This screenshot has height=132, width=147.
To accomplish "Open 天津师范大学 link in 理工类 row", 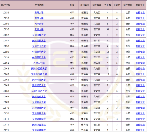I will coord(39,86).
